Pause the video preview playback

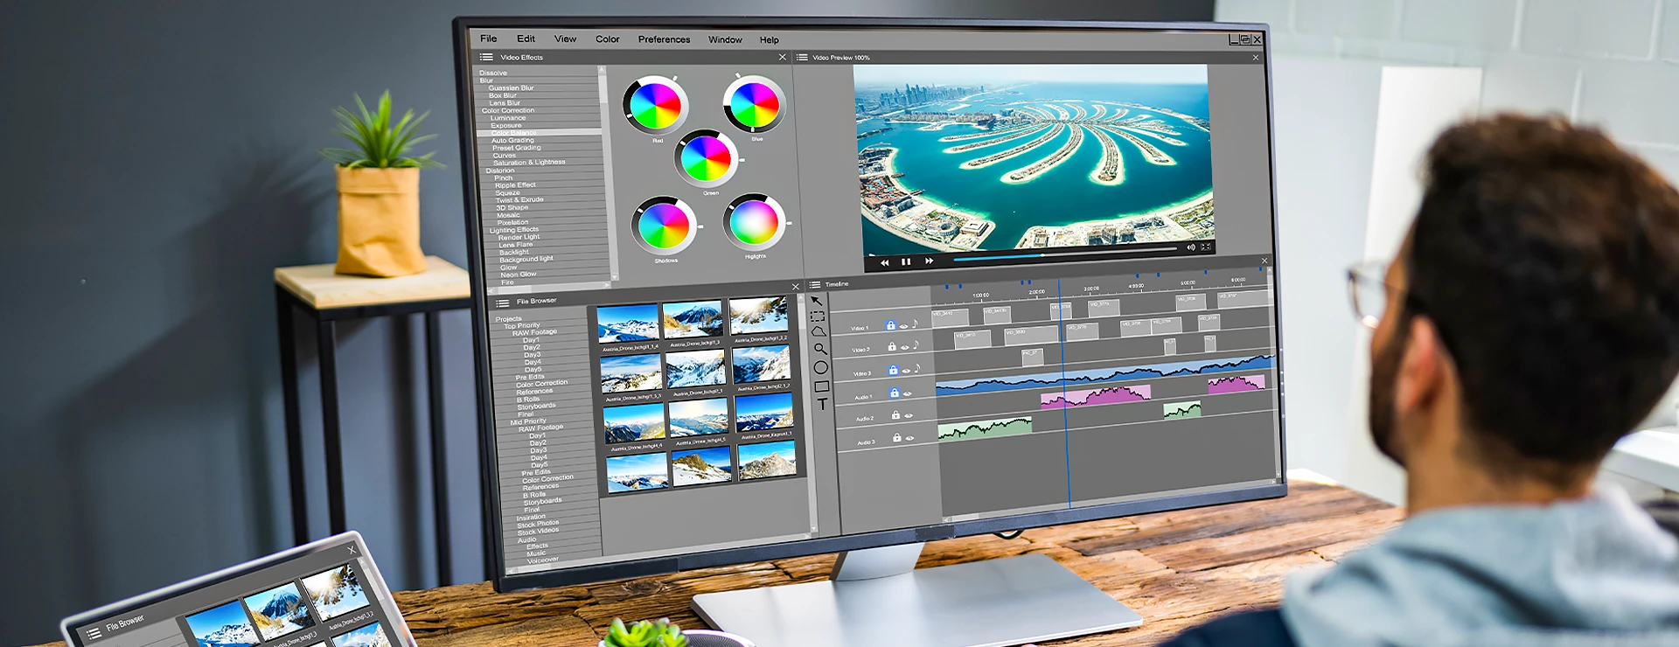pyautogui.click(x=906, y=261)
